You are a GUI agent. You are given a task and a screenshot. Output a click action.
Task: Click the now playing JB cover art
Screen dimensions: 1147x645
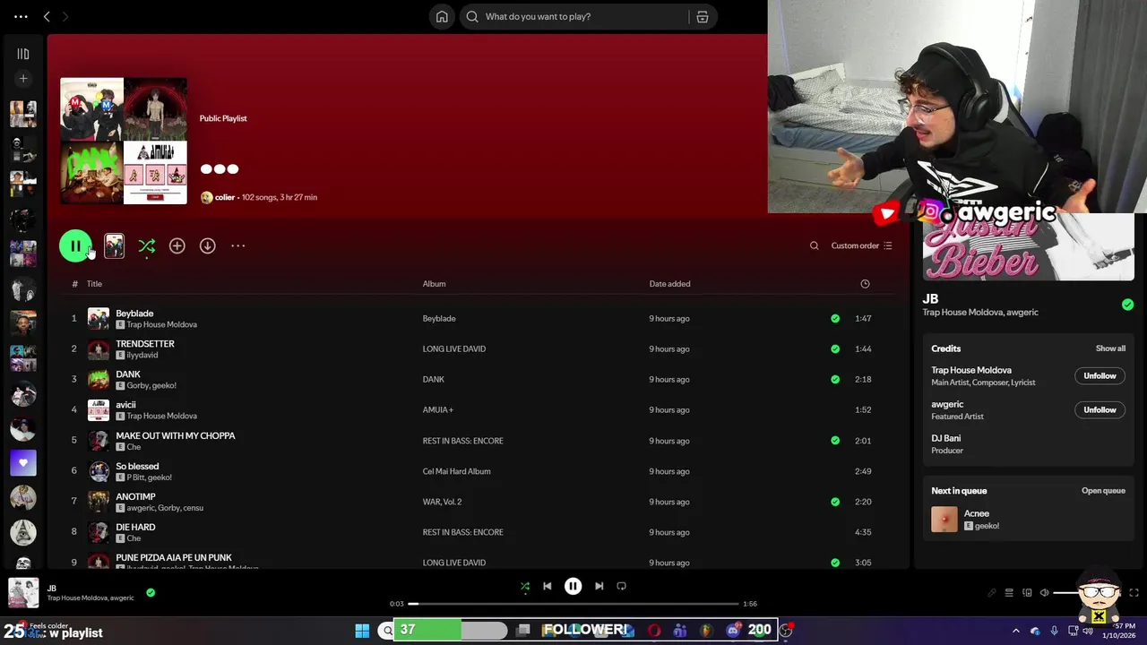pyautogui.click(x=23, y=593)
